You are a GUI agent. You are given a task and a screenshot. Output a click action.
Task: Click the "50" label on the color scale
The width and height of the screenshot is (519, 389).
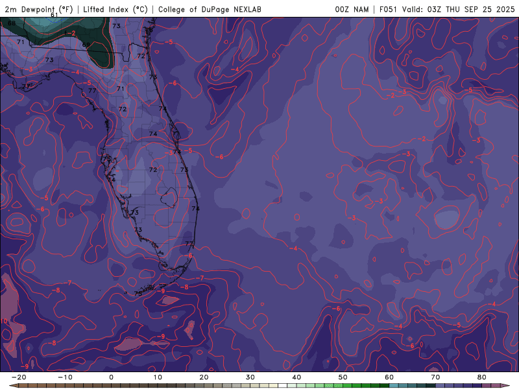(343, 377)
